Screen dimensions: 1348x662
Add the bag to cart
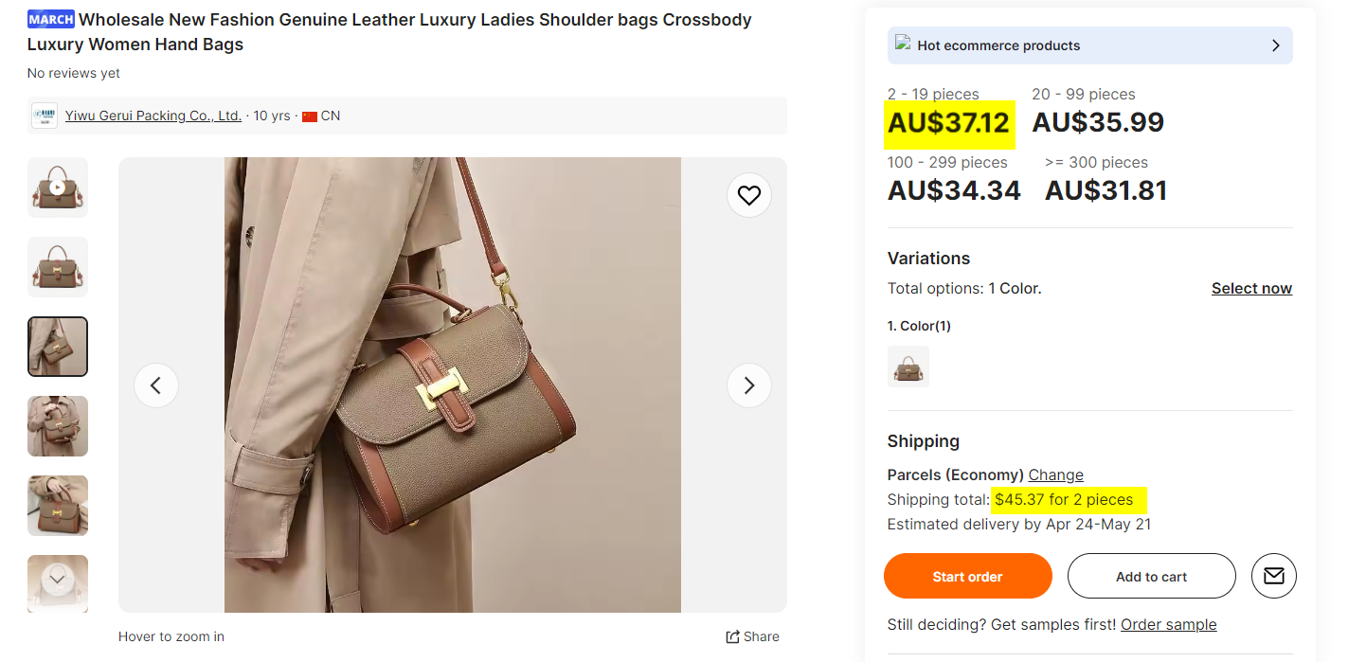[x=1151, y=576]
